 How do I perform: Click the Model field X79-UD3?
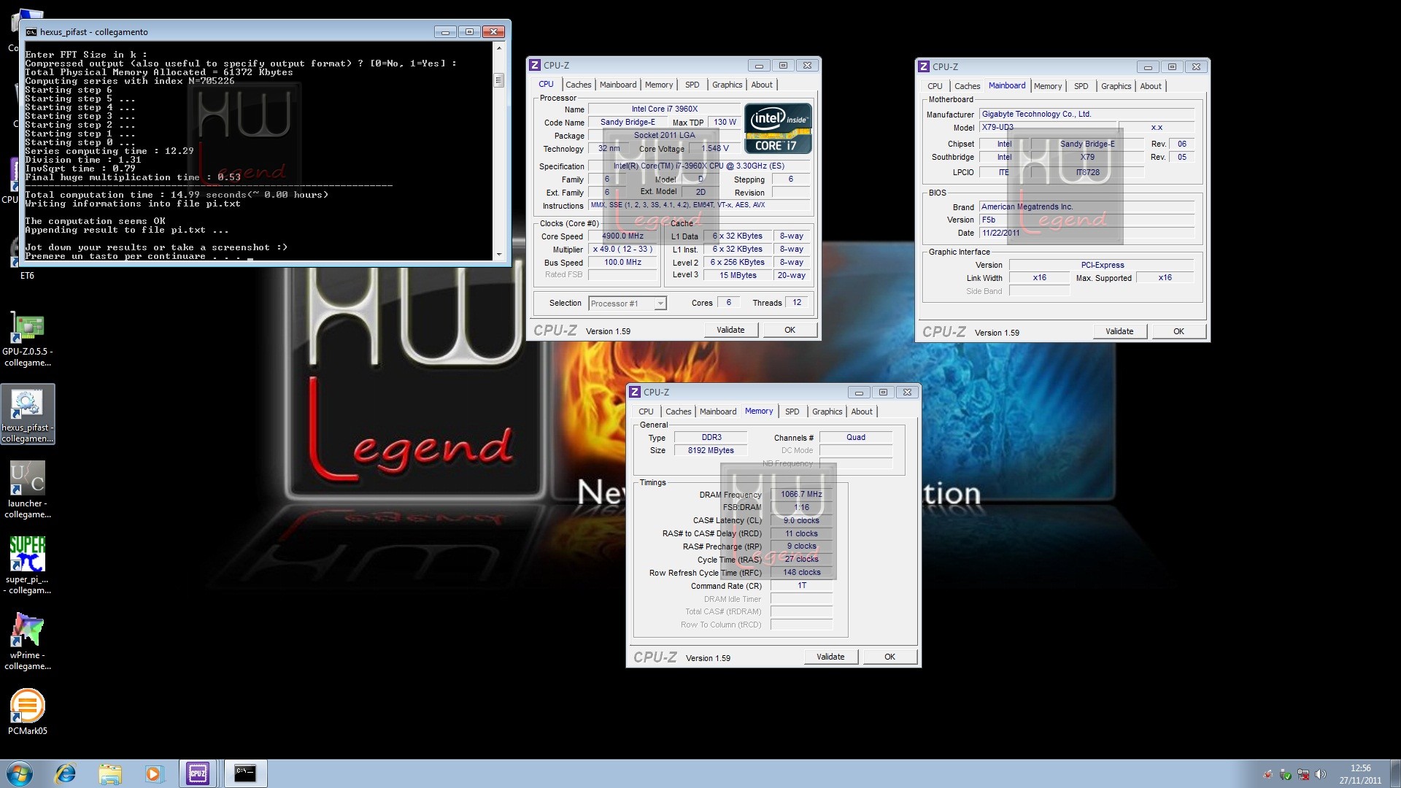1048,128
